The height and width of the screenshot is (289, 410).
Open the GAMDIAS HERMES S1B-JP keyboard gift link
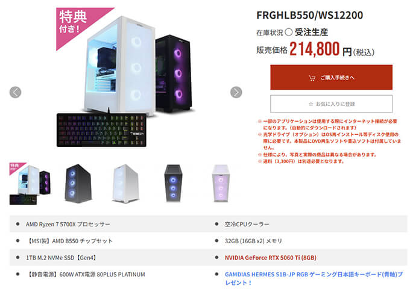click(x=314, y=278)
